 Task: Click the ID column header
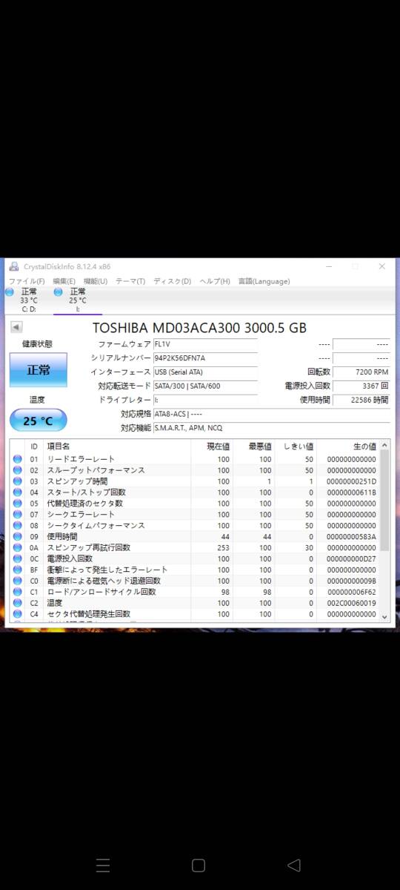tap(34, 446)
